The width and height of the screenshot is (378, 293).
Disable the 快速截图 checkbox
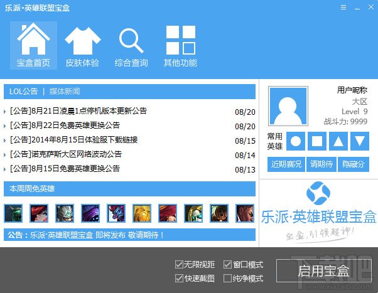coord(179,279)
